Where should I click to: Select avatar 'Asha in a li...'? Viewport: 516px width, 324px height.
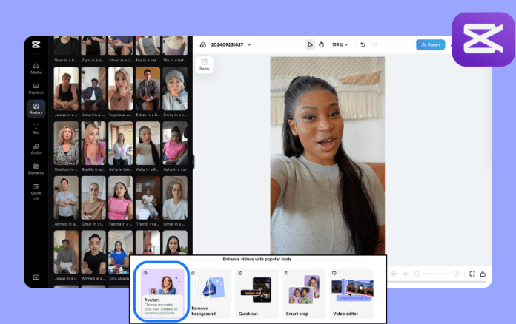(148, 146)
